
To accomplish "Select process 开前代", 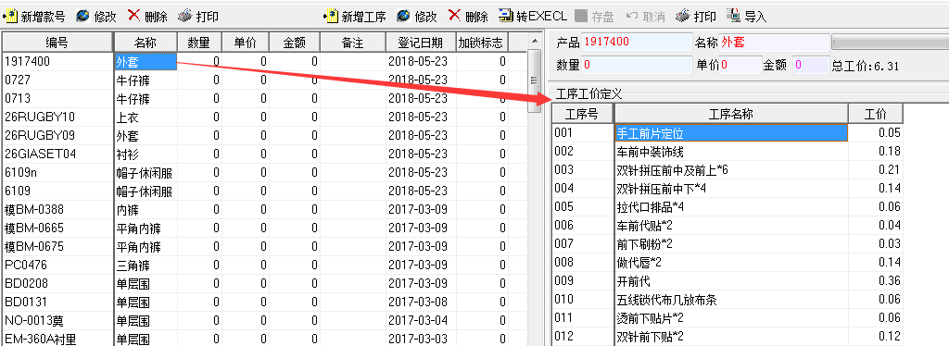I will pyautogui.click(x=730, y=281).
